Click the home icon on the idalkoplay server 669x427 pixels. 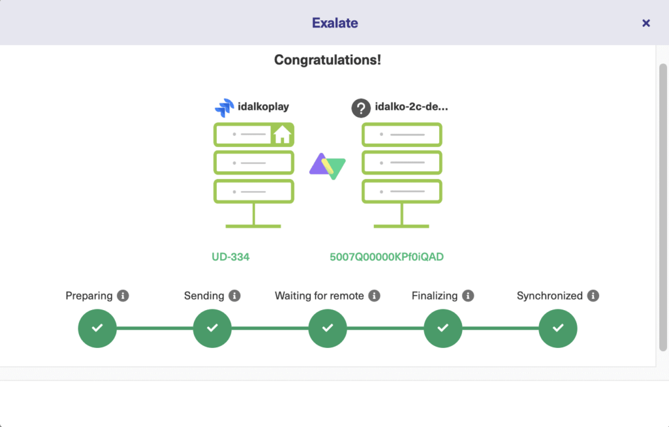pos(284,134)
